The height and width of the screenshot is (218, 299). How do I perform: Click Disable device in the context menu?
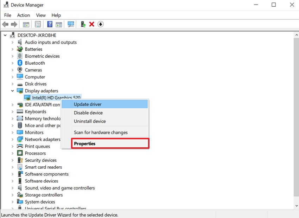point(89,113)
